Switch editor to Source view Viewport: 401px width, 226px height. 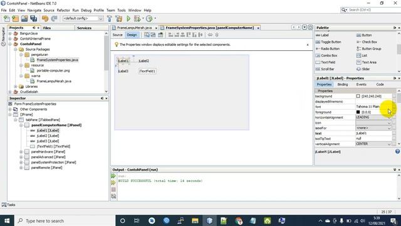pyautogui.click(x=118, y=35)
